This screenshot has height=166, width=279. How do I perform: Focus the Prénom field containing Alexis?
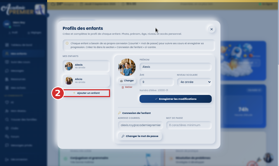(x=175, y=67)
